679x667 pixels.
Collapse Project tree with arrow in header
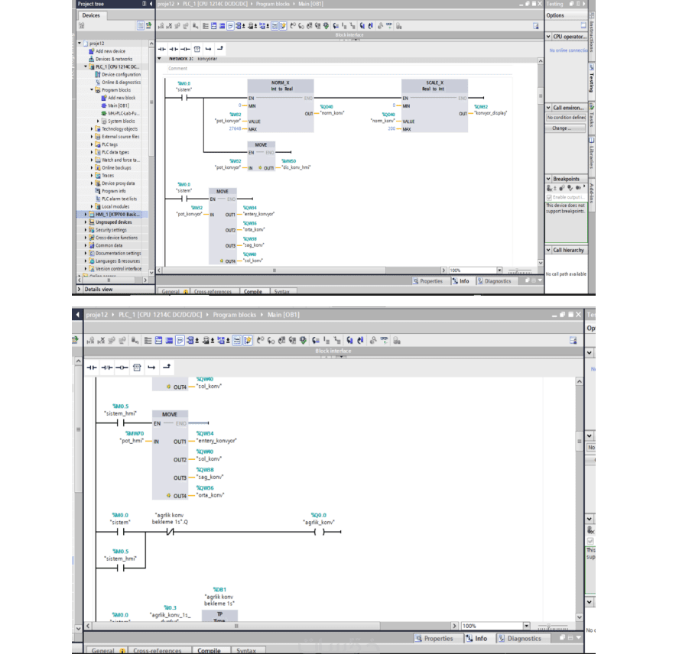(x=151, y=4)
